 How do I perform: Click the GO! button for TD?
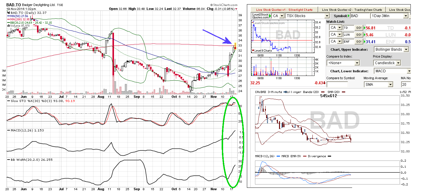359,28
